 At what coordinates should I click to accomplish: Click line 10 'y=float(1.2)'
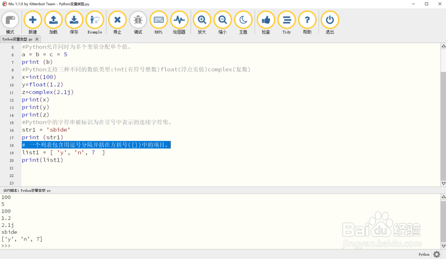point(42,85)
